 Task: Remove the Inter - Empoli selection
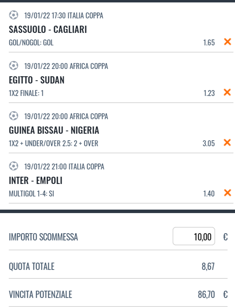(x=227, y=193)
